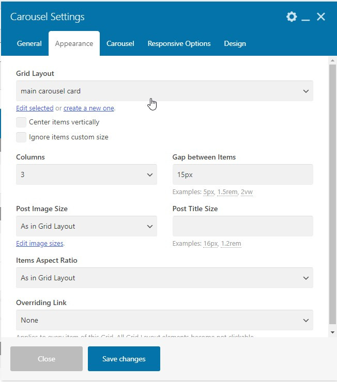Expand the Items Aspect Ratio dropdown

click(x=164, y=278)
